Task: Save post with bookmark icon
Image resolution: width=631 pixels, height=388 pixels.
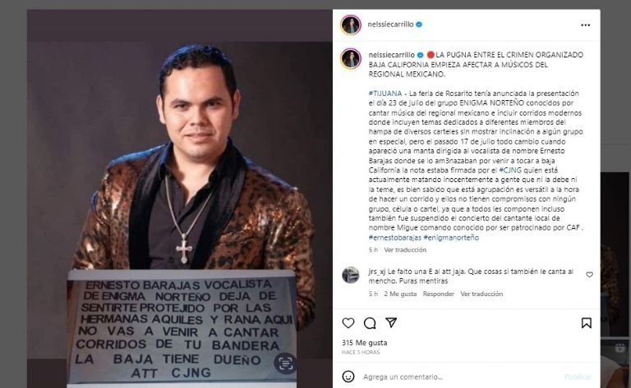Action: click(x=587, y=323)
